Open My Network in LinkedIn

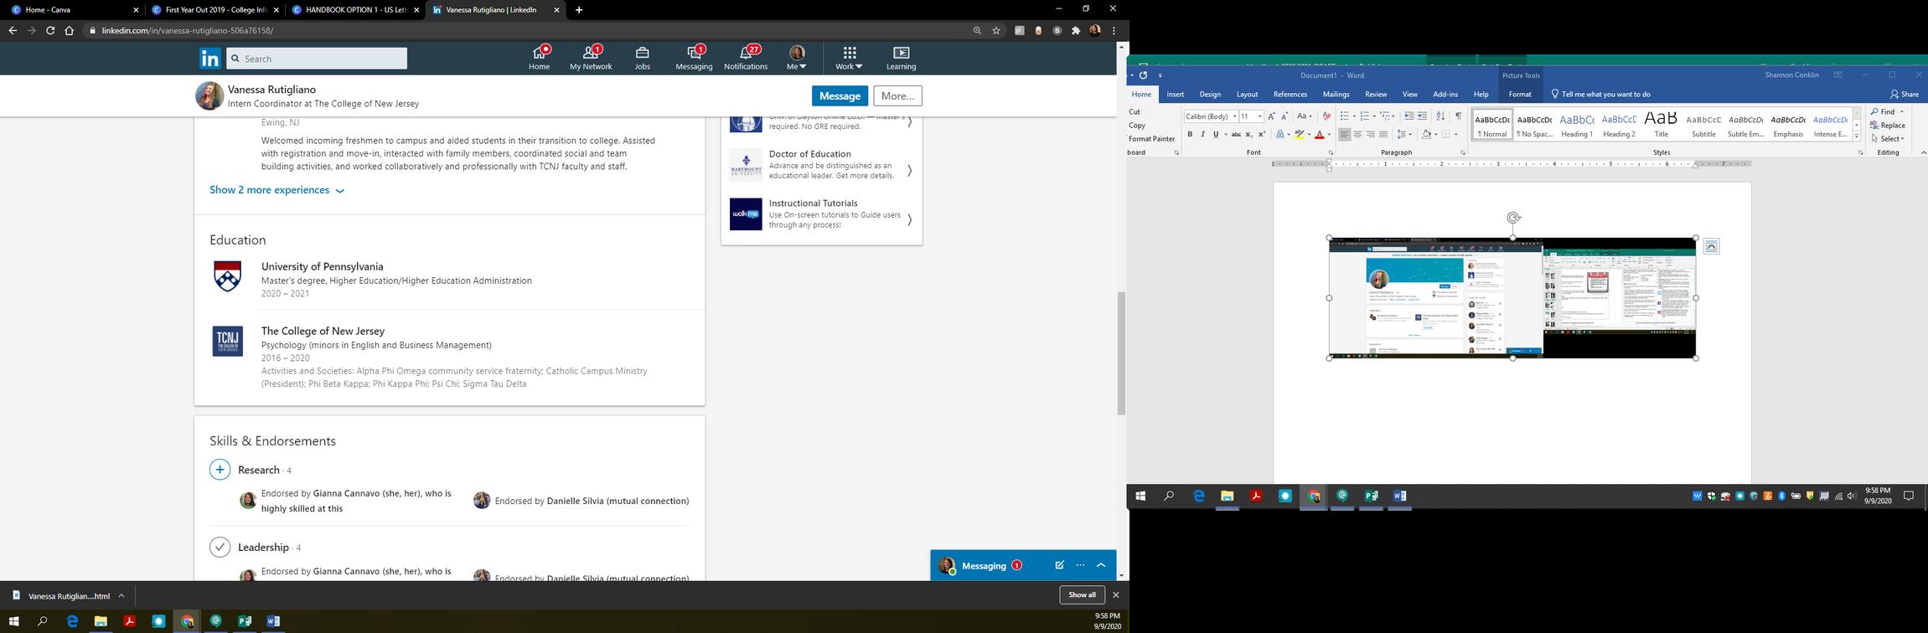coord(591,58)
